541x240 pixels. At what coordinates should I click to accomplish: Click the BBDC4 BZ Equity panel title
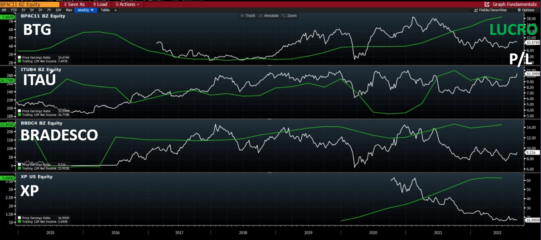(x=41, y=123)
